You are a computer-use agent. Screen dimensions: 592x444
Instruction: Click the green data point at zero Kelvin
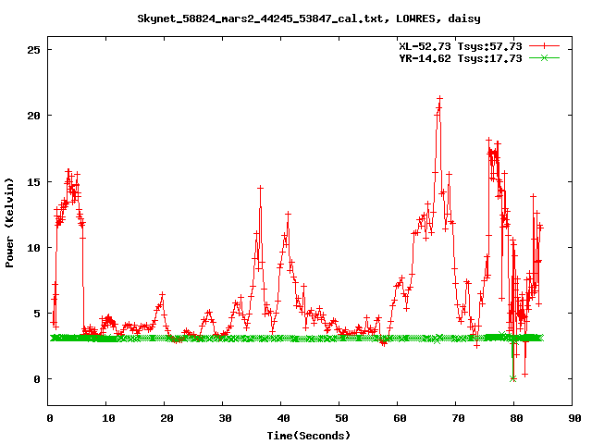click(512, 378)
